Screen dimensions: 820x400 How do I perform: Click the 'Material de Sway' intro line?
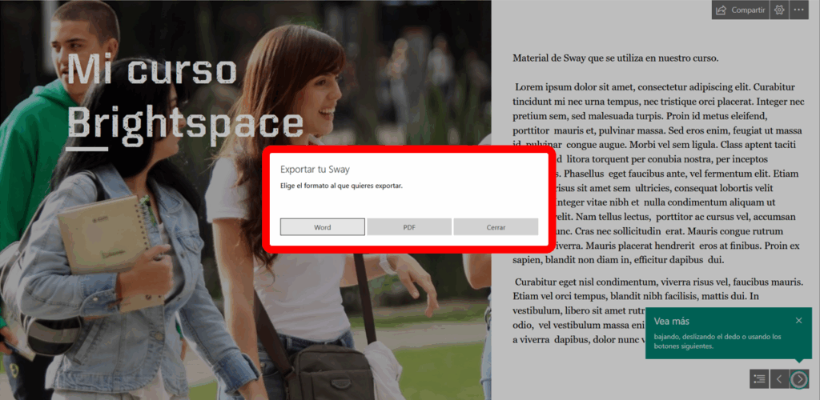615,58
